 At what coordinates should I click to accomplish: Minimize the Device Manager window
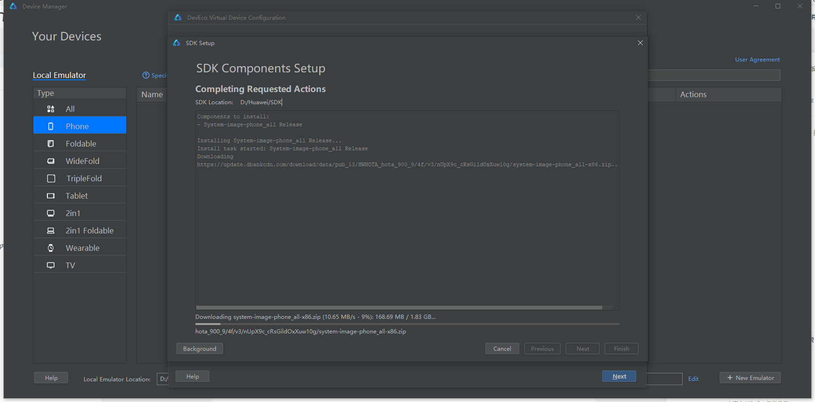(756, 6)
